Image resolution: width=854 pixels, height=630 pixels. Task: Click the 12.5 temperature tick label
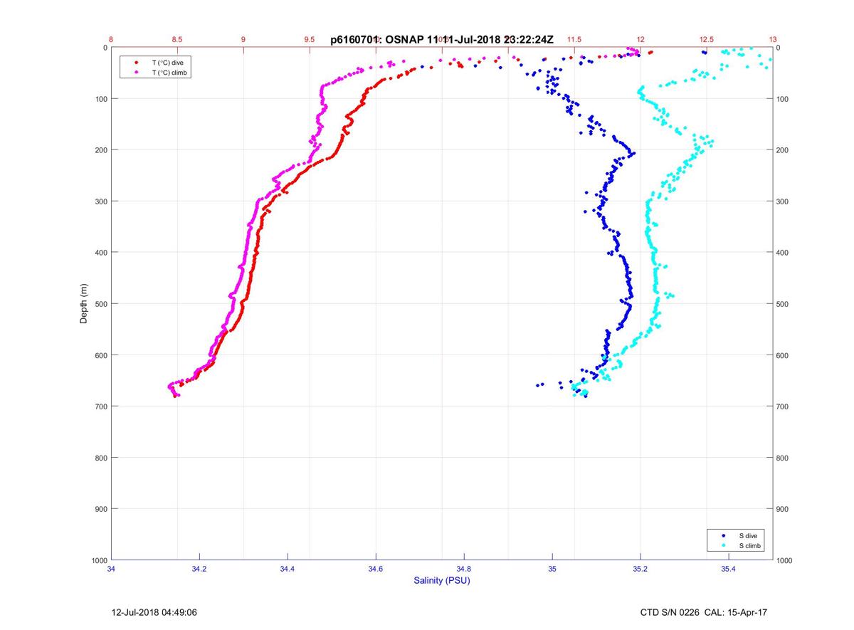(707, 40)
